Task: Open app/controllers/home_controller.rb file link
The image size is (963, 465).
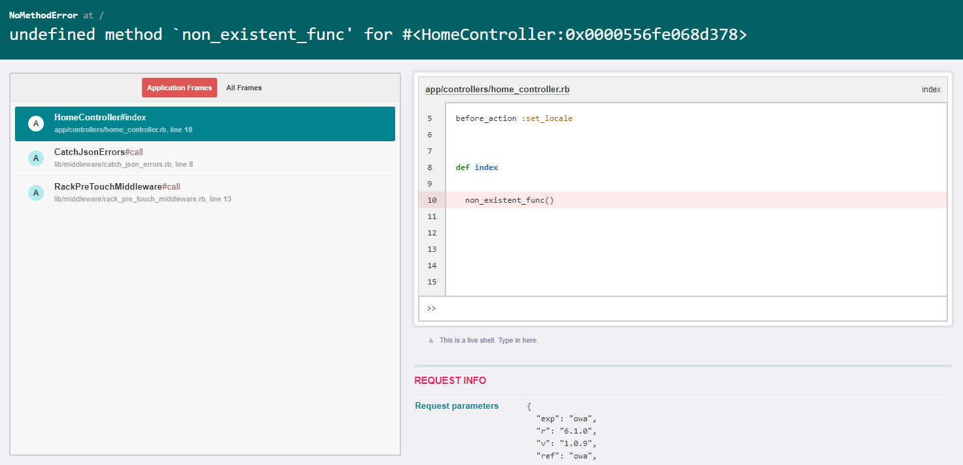Action: point(497,90)
